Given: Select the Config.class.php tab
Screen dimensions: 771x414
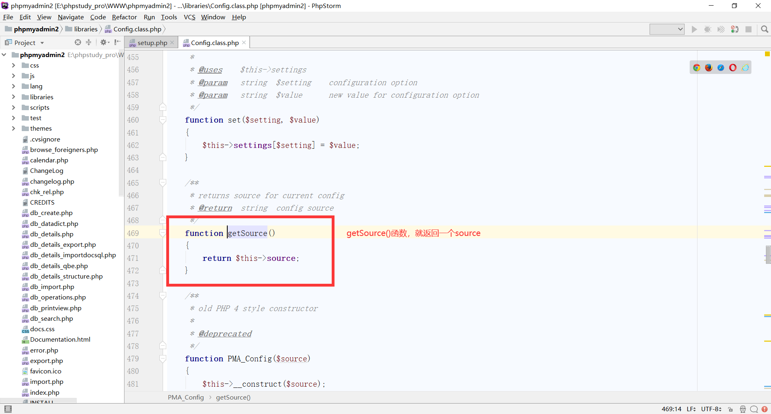Looking at the screenshot, I should [214, 43].
